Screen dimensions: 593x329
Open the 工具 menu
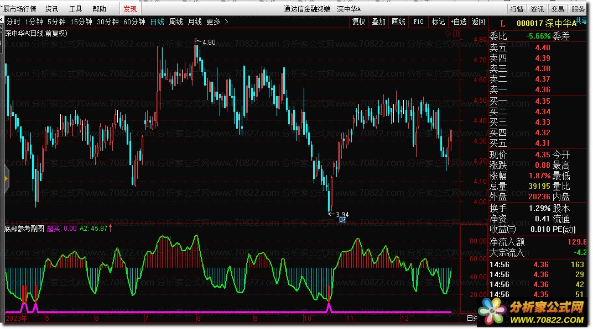tap(75, 9)
